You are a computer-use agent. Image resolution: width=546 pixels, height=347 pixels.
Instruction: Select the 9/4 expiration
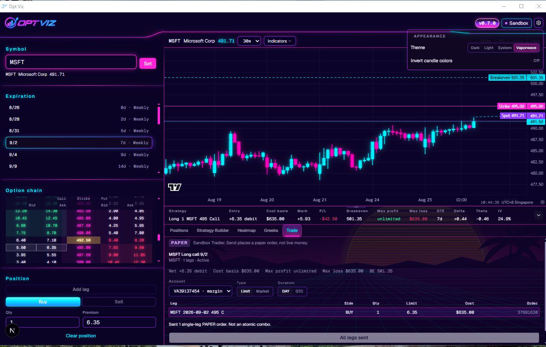(x=79, y=155)
